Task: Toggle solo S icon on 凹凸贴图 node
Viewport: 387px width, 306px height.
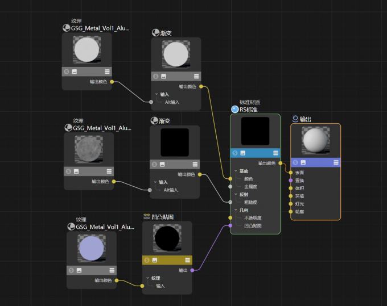Action: (x=147, y=260)
